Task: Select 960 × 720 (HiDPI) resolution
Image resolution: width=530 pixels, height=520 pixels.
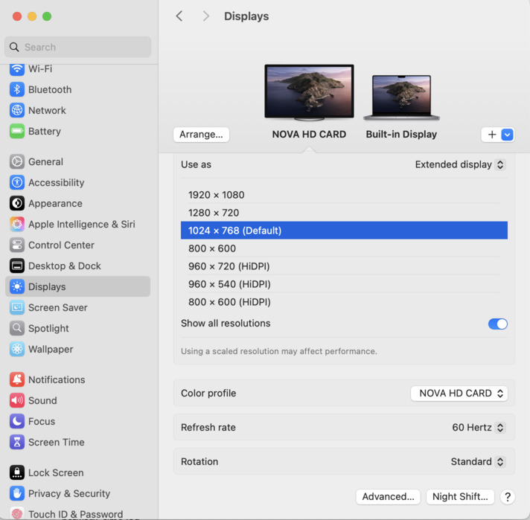Action: [x=344, y=266]
